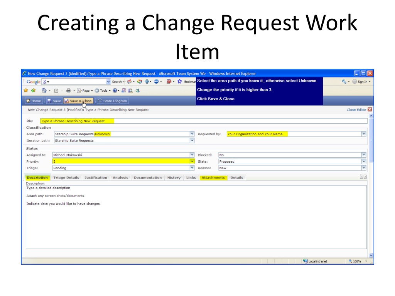The width and height of the screenshot is (395, 296).
Task: Click the blue plus icon in Google toolbar
Action: pyautogui.click(x=147, y=82)
